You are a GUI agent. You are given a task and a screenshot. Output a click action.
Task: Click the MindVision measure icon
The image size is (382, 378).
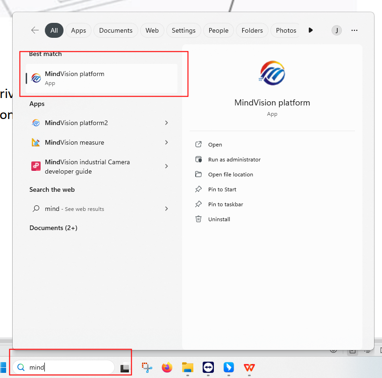(36, 142)
